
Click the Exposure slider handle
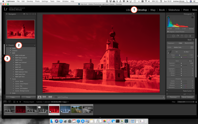[x=181, y=63]
